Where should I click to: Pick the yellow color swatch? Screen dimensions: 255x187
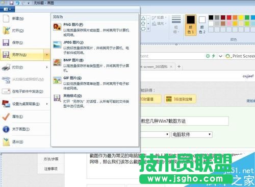point(241,17)
